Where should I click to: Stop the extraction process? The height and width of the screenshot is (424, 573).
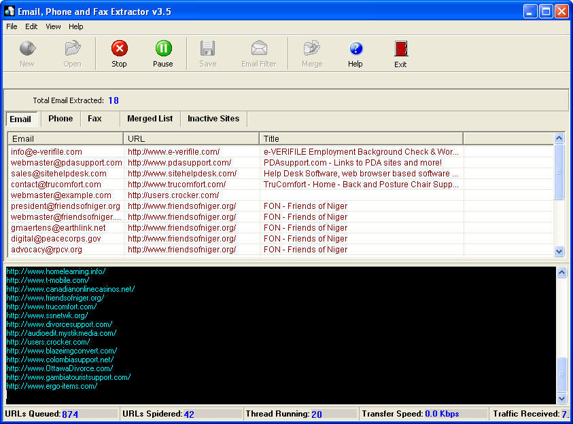[119, 53]
